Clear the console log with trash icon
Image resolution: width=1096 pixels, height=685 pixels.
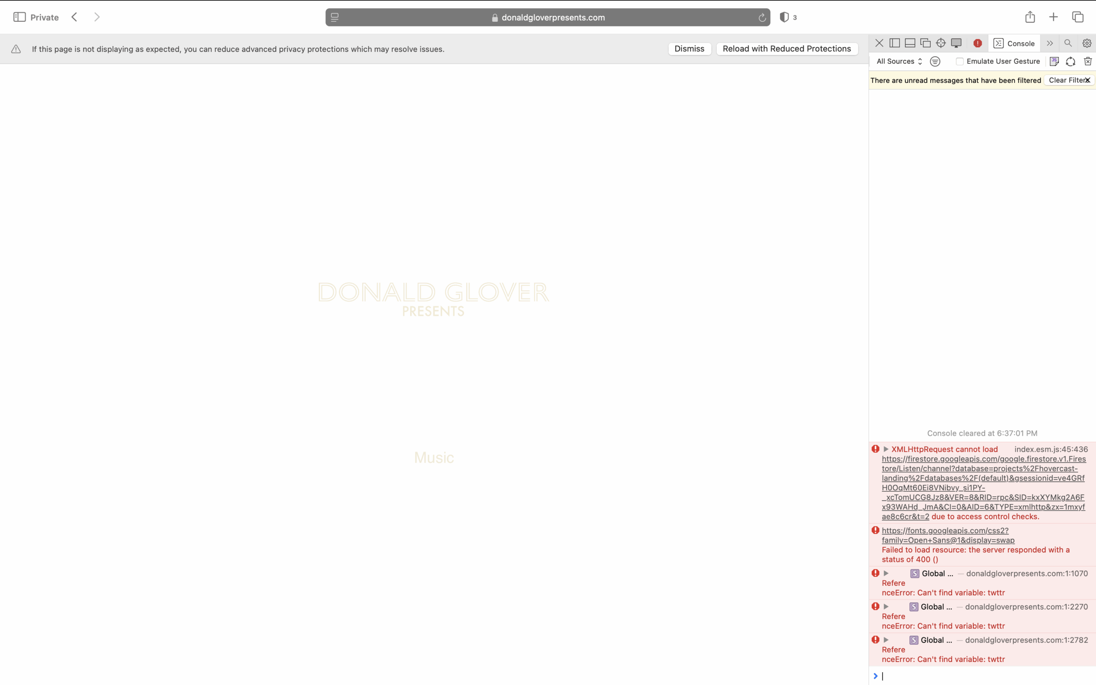pos(1088,61)
